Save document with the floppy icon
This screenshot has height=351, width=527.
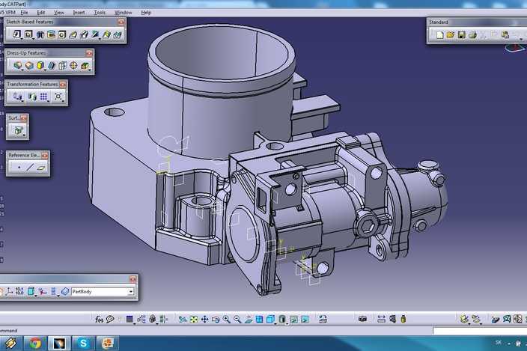[x=462, y=34]
